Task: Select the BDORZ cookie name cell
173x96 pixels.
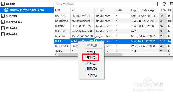Action: click(x=62, y=26)
